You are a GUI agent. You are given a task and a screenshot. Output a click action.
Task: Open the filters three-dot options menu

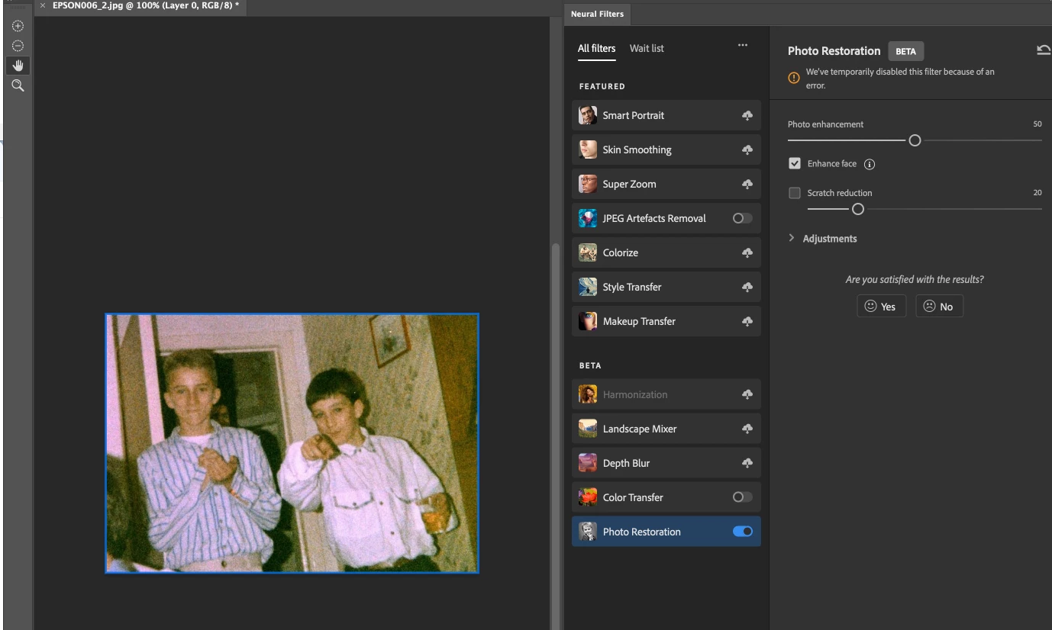(743, 46)
